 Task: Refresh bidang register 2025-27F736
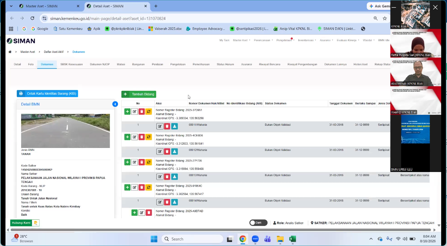(x=149, y=162)
